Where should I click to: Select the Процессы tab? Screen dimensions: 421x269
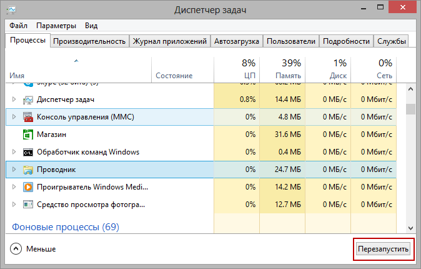click(27, 40)
